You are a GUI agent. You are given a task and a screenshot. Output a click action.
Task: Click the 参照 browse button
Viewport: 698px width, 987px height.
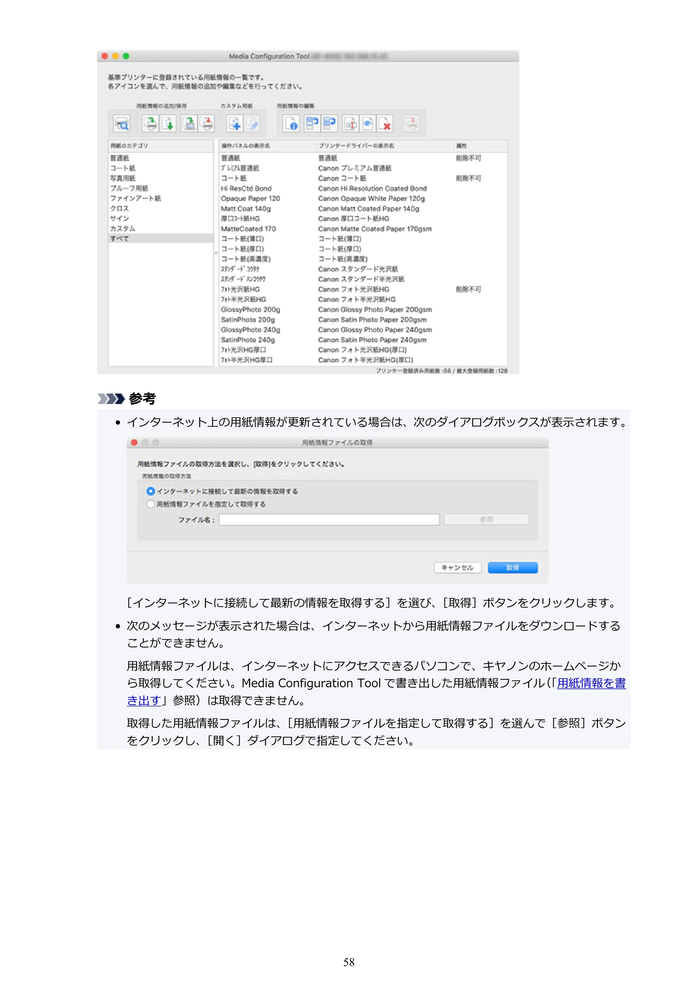tap(487, 519)
